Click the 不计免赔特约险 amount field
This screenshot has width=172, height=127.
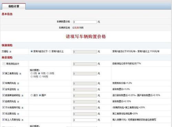coord(85,108)
